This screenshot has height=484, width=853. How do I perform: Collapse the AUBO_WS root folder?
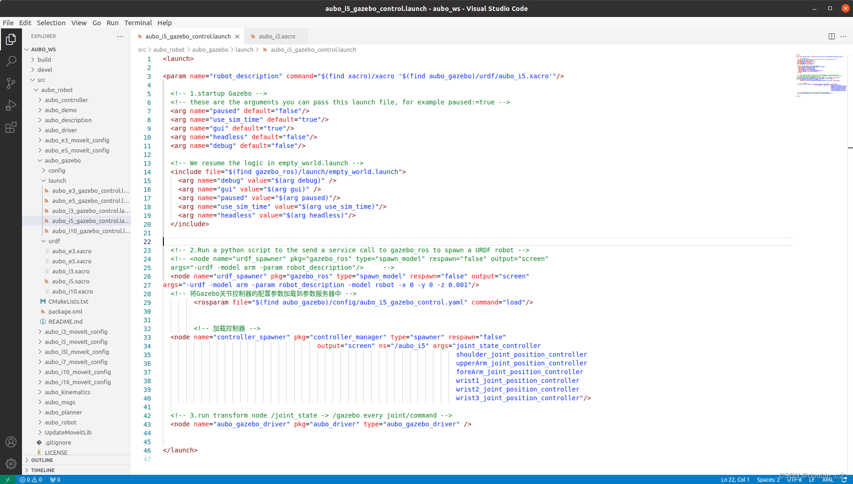[76, 49]
